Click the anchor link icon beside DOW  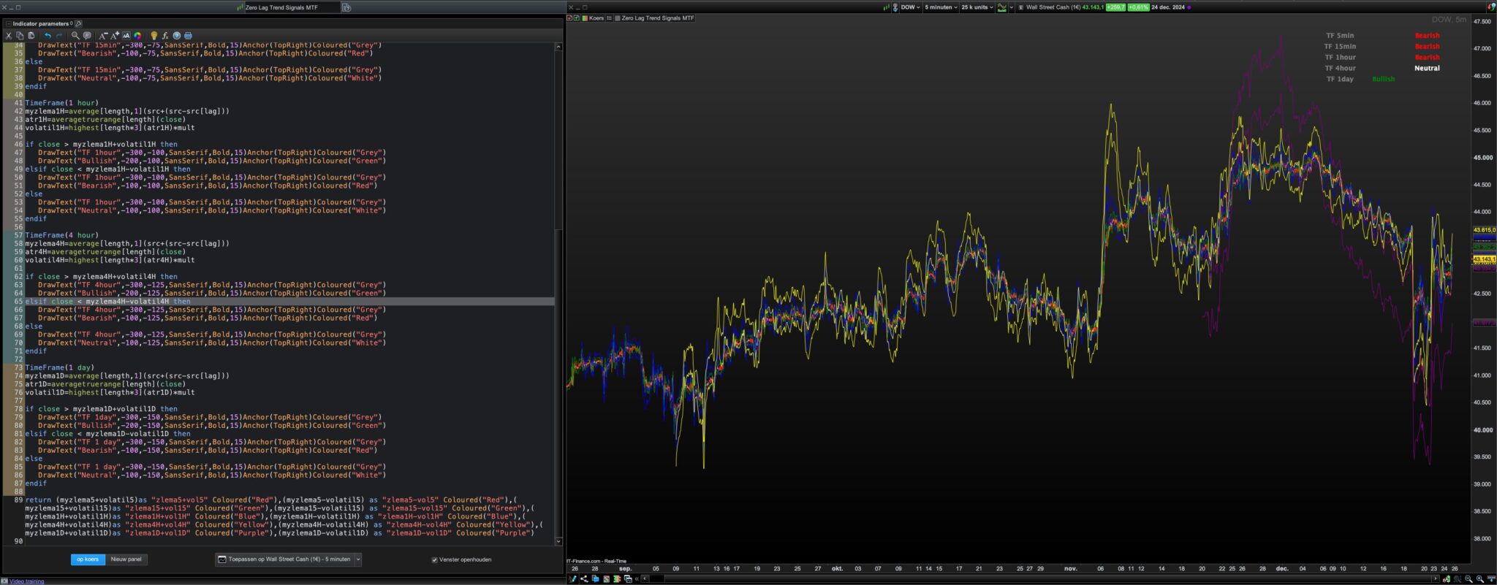click(x=895, y=7)
